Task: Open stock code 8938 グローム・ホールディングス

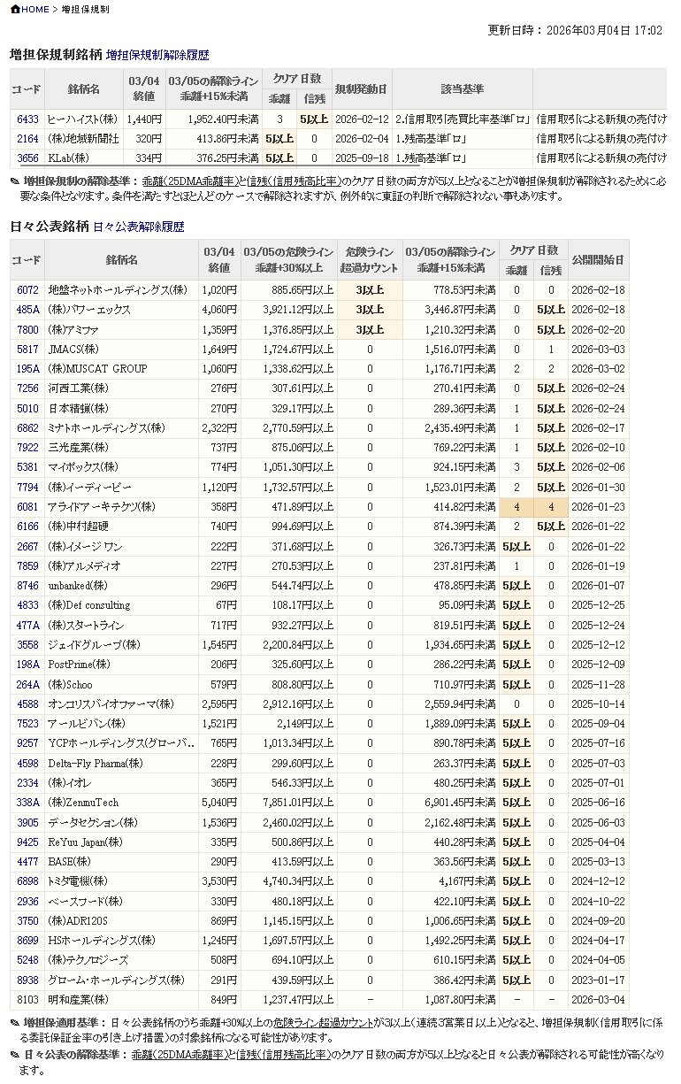Action: point(27,980)
